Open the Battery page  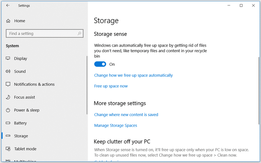tap(20, 123)
